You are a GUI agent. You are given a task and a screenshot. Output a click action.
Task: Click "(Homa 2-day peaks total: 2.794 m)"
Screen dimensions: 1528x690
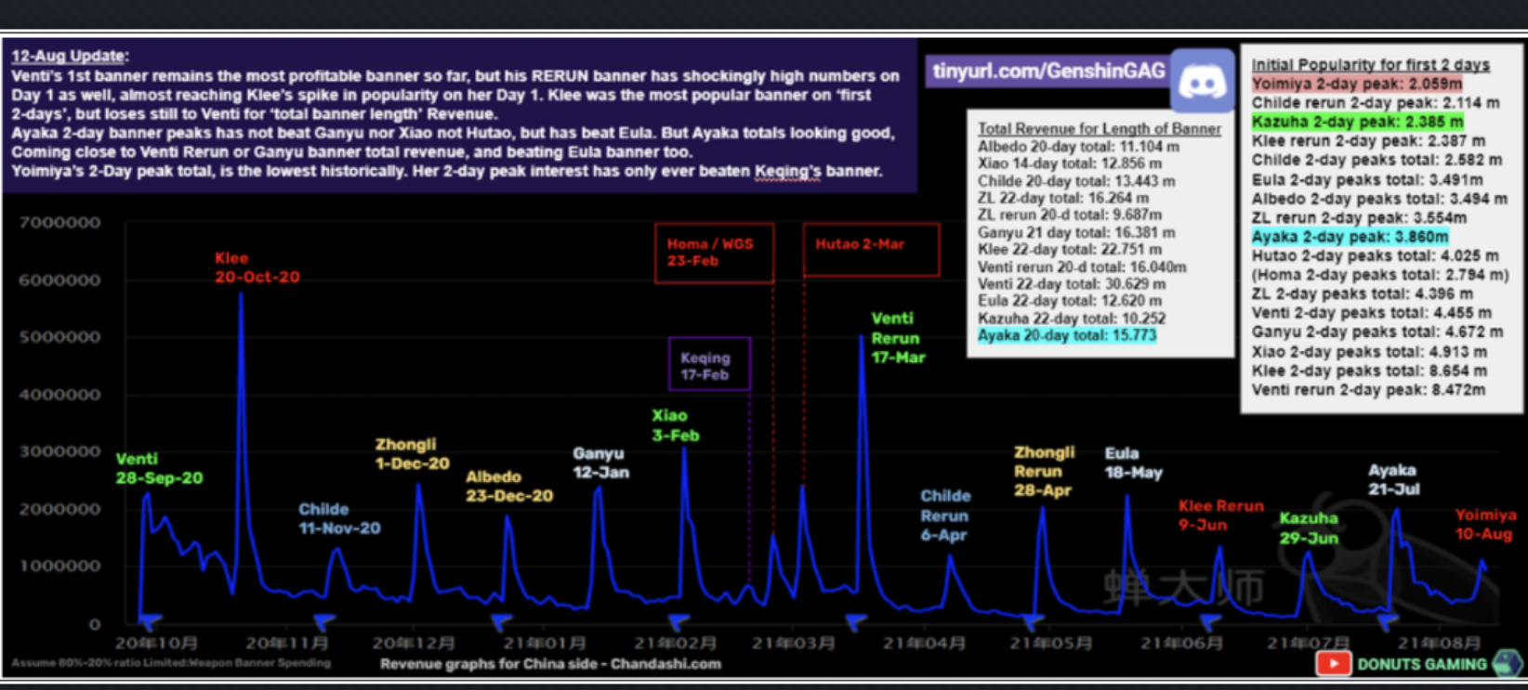click(x=1379, y=275)
